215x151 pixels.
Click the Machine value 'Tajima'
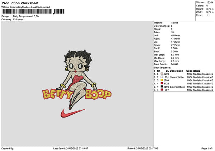click(x=174, y=23)
